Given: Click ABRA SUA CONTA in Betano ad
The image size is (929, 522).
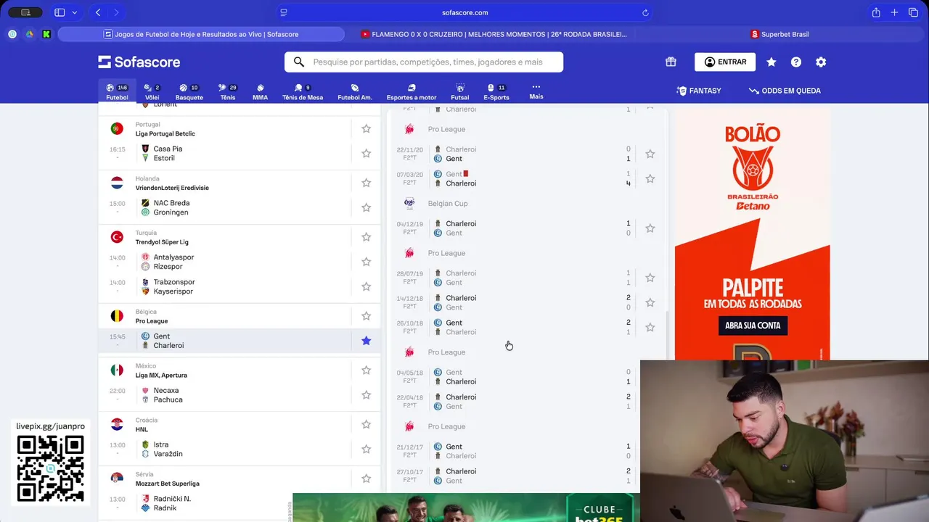Looking at the screenshot, I should click(x=753, y=326).
